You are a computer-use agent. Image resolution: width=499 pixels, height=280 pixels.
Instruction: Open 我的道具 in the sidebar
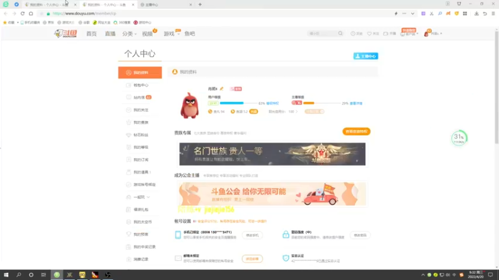(140, 172)
